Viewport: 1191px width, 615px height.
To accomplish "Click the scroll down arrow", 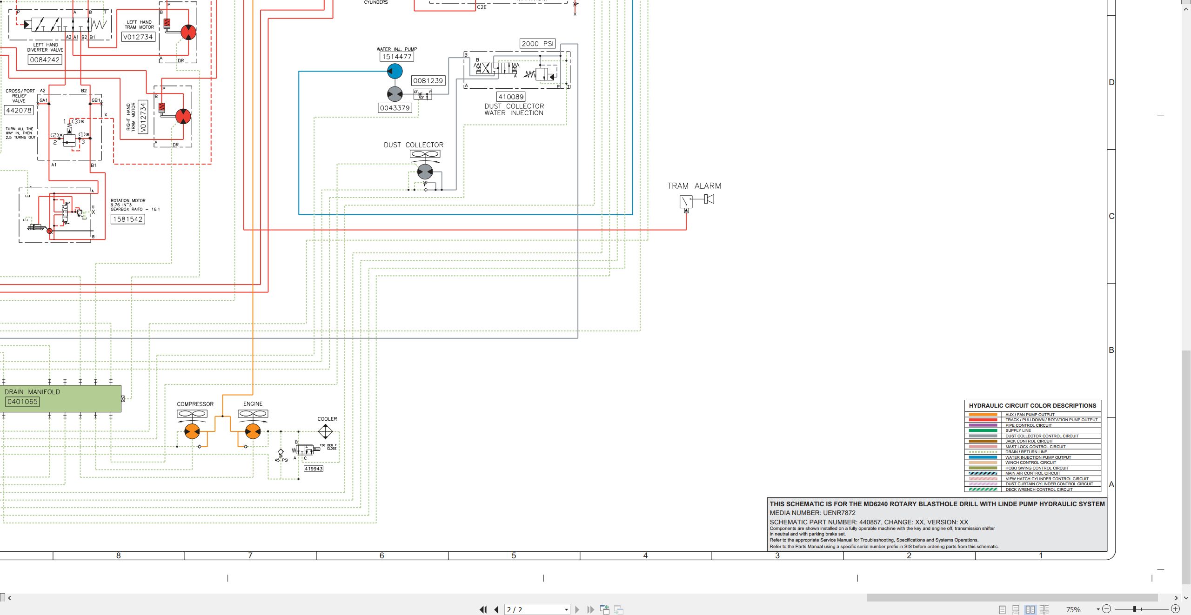I will (1186, 598).
